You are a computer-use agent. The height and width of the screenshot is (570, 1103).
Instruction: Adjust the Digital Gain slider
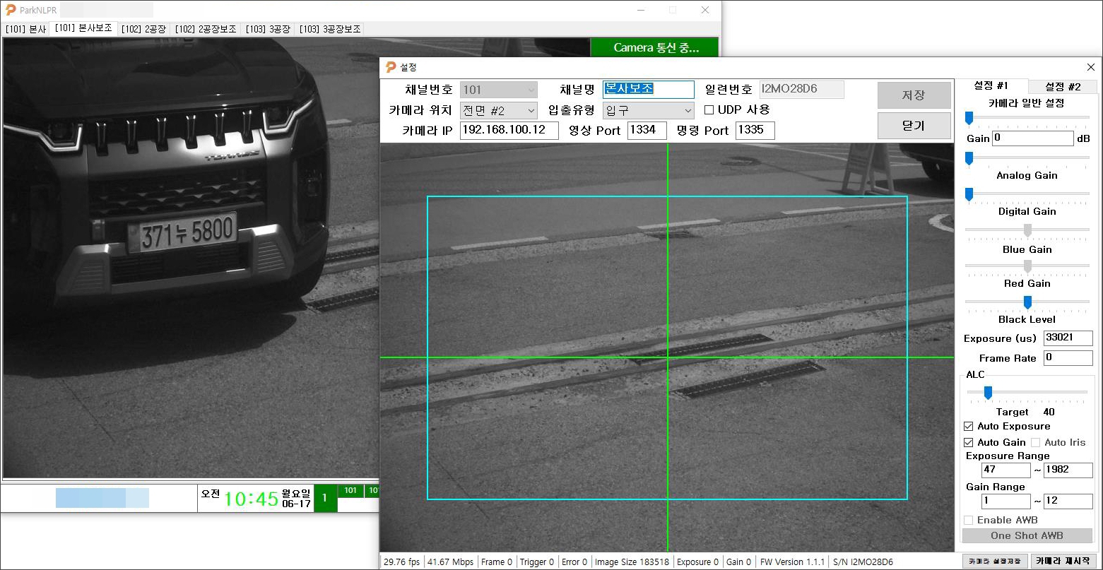click(1027, 195)
